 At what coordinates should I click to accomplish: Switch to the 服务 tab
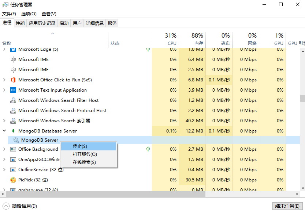click(112, 23)
